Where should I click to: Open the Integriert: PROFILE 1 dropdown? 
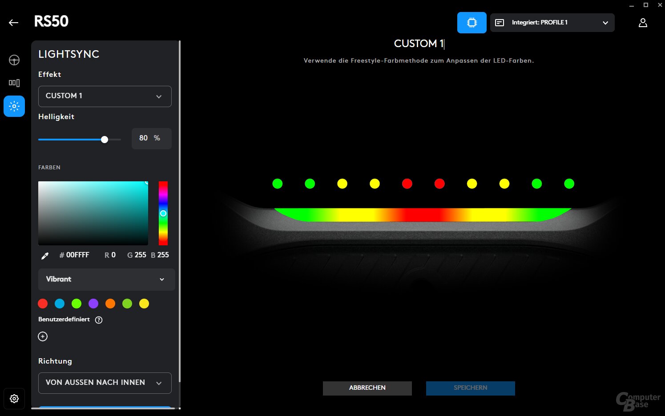click(552, 22)
